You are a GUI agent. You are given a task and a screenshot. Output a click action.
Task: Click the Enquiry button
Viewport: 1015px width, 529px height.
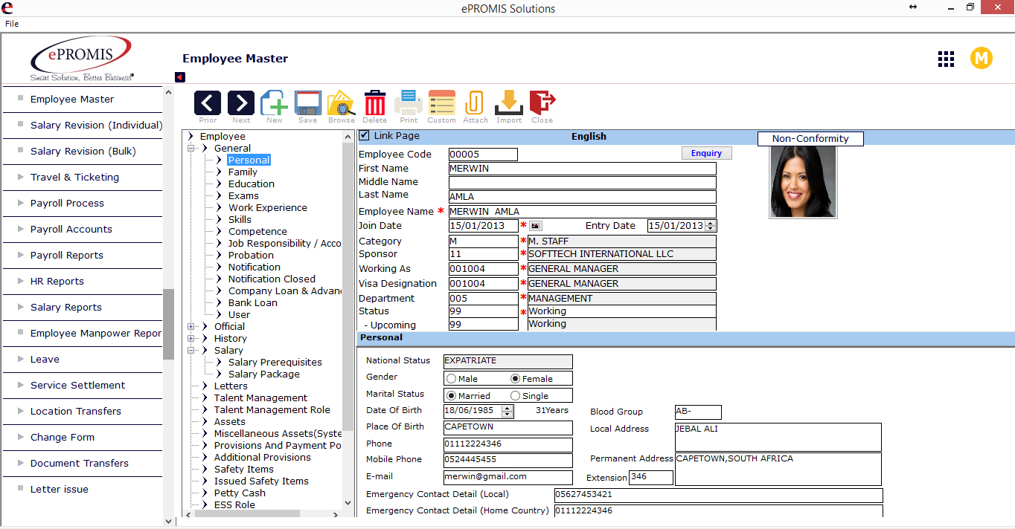tap(706, 153)
